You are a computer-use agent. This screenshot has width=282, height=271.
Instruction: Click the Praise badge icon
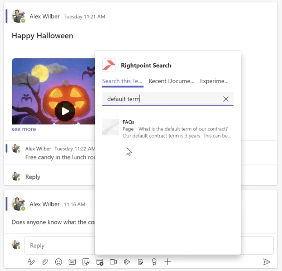(x=154, y=262)
